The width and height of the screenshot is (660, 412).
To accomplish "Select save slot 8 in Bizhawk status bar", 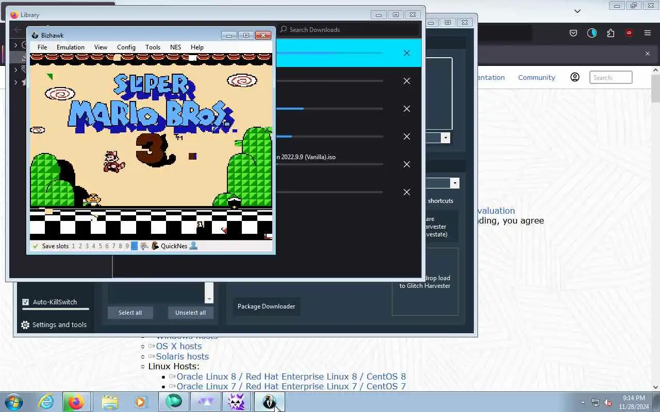I will coord(120,246).
